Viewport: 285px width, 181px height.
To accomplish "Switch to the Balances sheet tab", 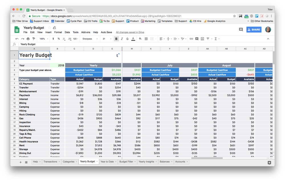I will click(x=166, y=162).
